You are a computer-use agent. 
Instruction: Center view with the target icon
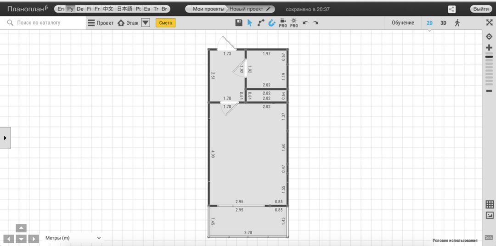pos(489,37)
